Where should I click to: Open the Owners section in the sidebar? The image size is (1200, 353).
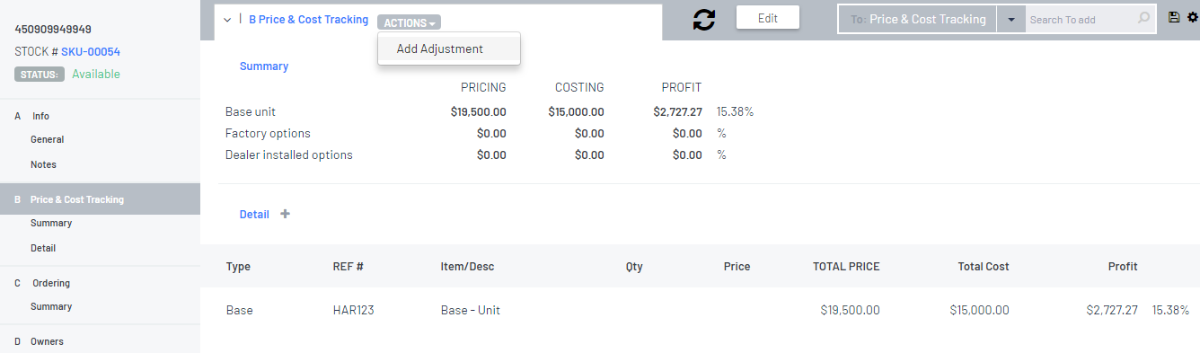point(47,341)
